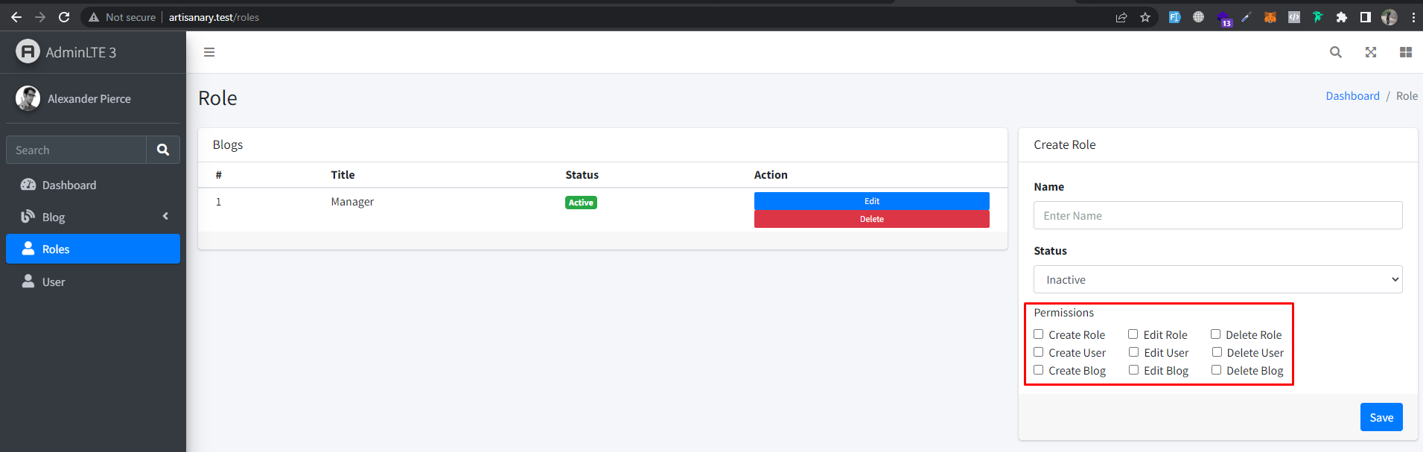This screenshot has height=452, width=1423.
Task: Click the browser forward arrow
Action: (40, 17)
